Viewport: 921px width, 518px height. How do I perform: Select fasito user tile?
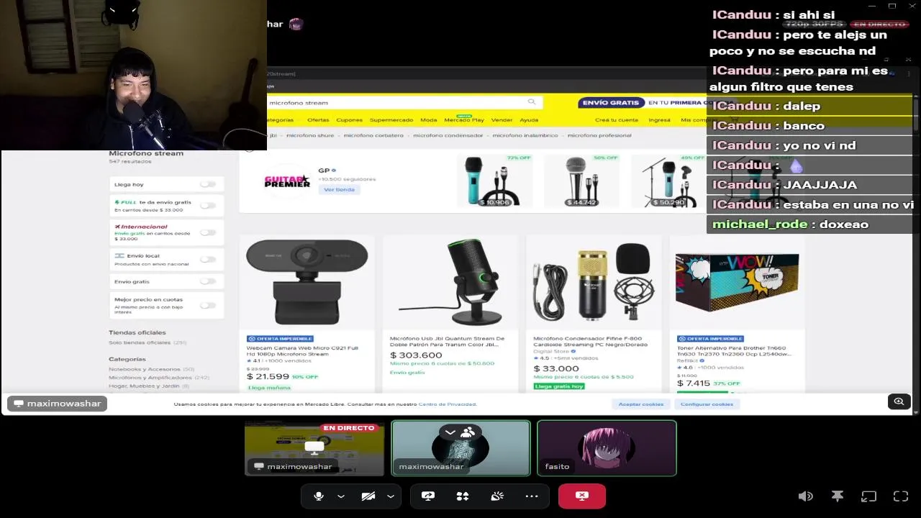pos(607,448)
